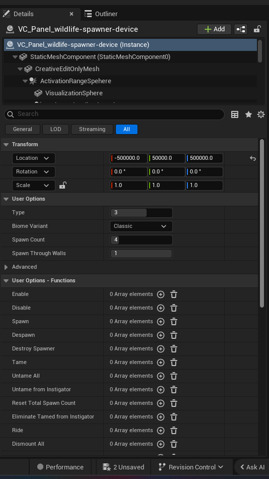The height and width of the screenshot is (479, 269).
Task: Adjust the Spawn Count slider field
Action: 141,240
